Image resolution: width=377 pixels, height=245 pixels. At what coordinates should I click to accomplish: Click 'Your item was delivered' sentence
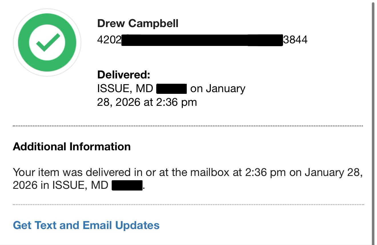click(71, 173)
